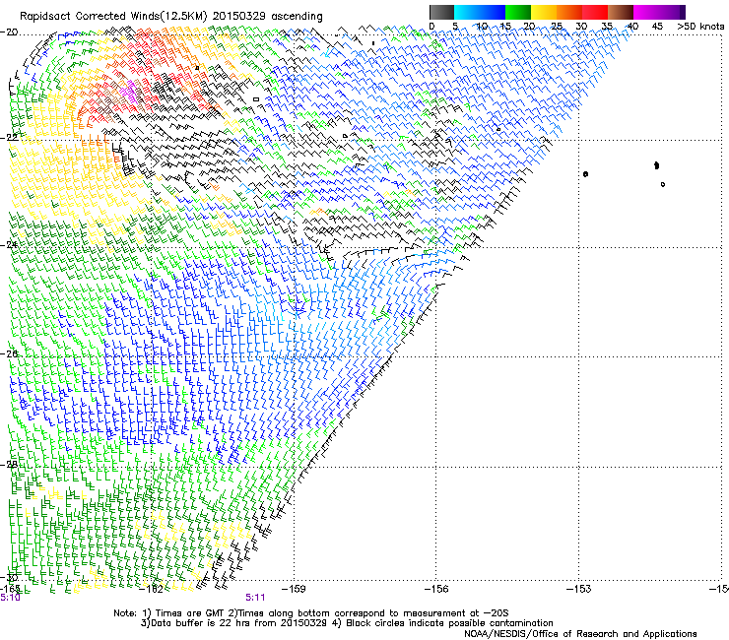Click the orange 25-30 knots legend color

(x=569, y=12)
